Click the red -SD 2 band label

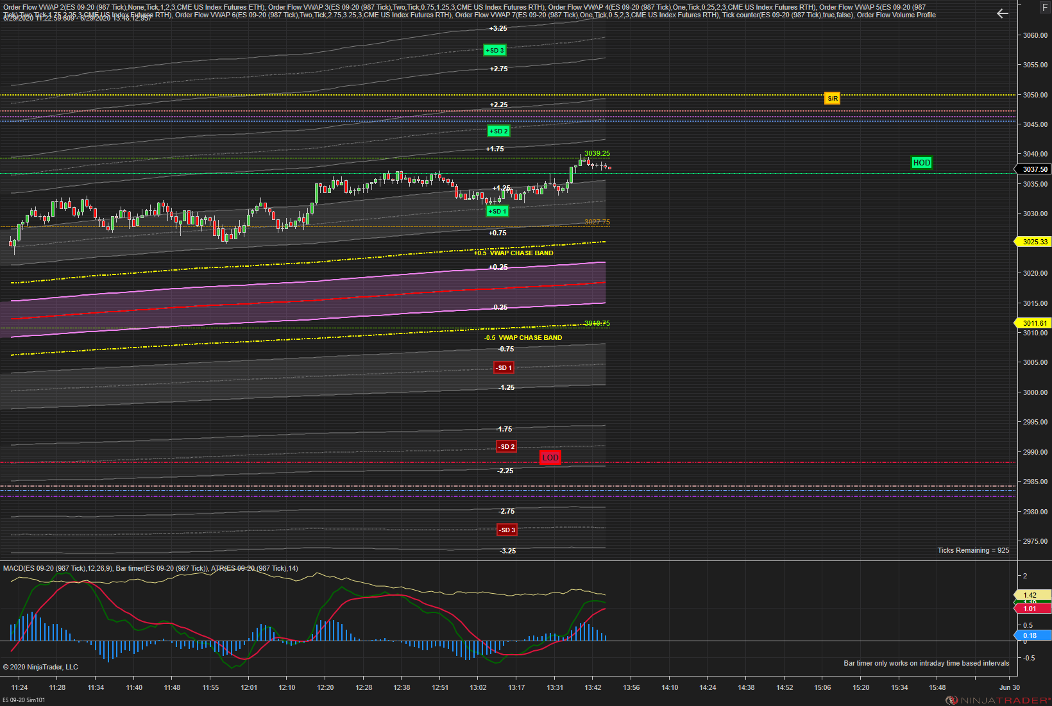506,446
